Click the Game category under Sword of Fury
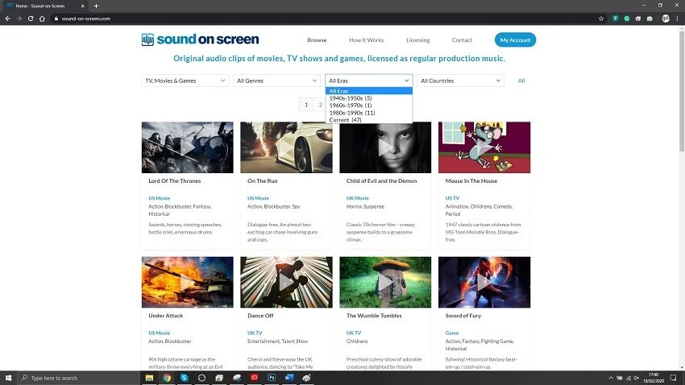The width and height of the screenshot is (685, 385). [x=452, y=333]
